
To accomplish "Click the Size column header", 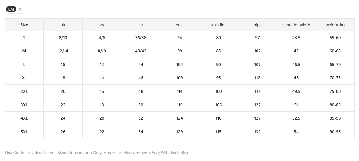I will tap(24, 25).
